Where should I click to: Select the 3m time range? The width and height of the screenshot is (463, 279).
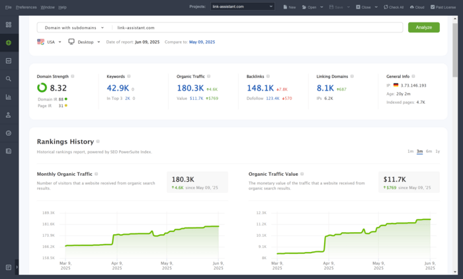point(419,151)
